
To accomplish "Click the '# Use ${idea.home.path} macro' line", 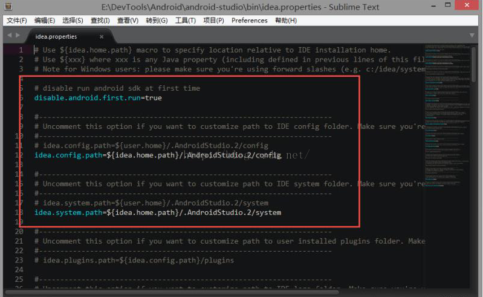I will coord(213,50).
